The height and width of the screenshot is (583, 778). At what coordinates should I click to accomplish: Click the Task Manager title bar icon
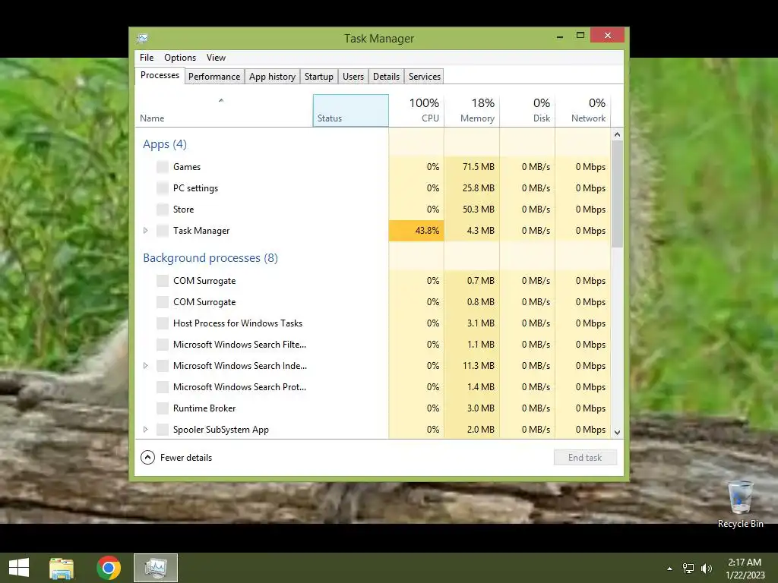[142, 38]
